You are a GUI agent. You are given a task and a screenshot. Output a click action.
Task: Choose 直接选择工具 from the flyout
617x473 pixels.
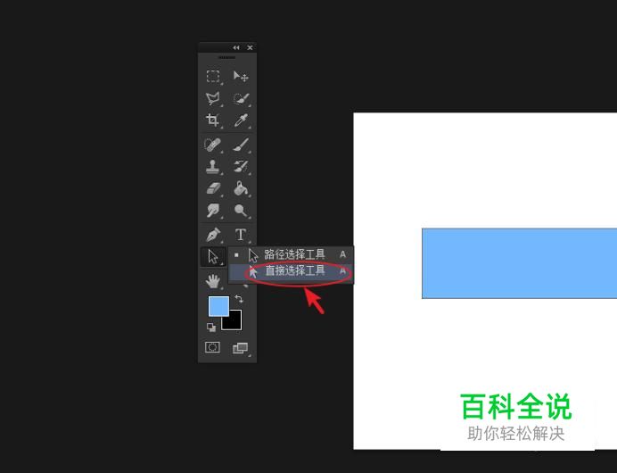tap(292, 271)
